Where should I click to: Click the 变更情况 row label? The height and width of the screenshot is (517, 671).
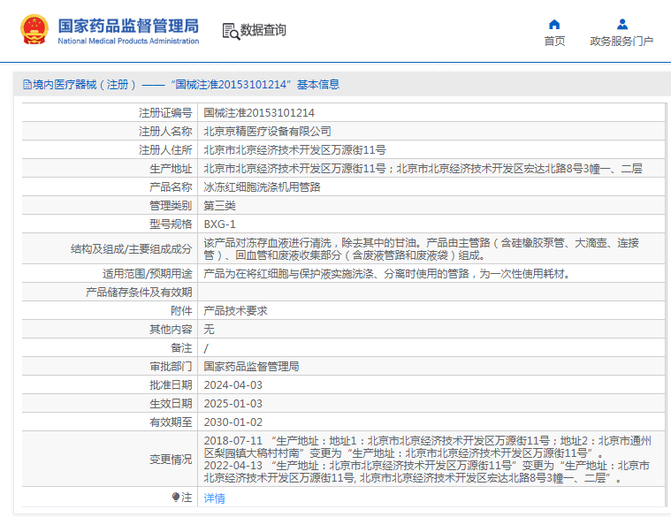[x=171, y=460]
